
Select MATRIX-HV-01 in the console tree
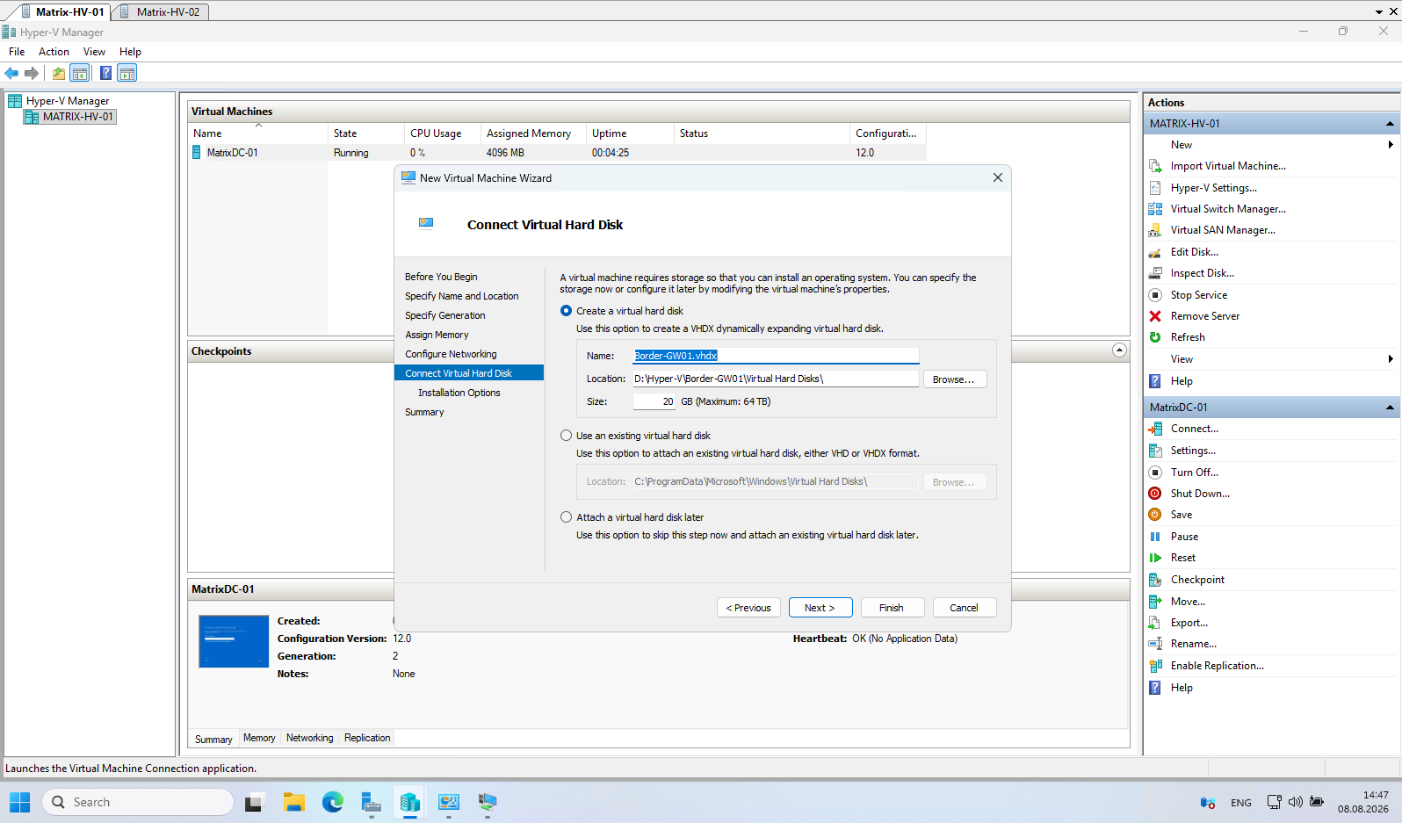click(x=69, y=117)
